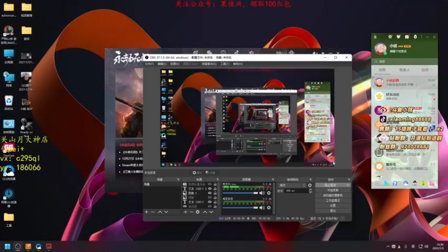Show hidden system tray icons chevron
The height and width of the screenshot is (252, 448).
pyautogui.click(x=388, y=246)
